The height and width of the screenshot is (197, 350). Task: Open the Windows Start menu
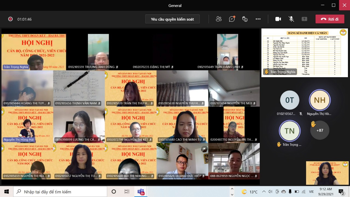click(x=7, y=192)
